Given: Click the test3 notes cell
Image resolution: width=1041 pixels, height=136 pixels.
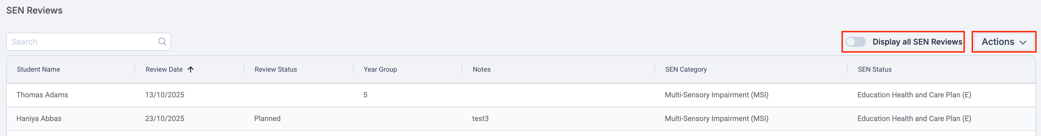Looking at the screenshot, I should click(x=480, y=119).
